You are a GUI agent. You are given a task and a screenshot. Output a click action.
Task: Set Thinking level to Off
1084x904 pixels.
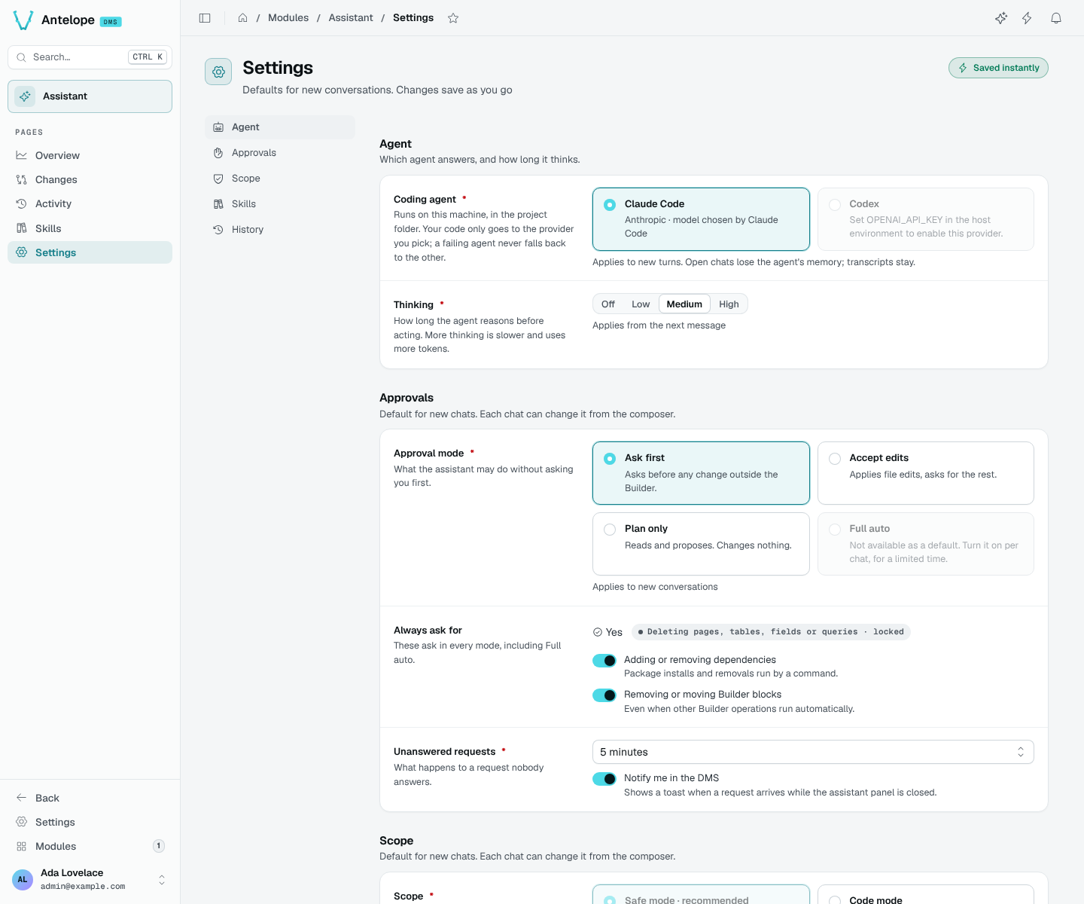point(608,304)
